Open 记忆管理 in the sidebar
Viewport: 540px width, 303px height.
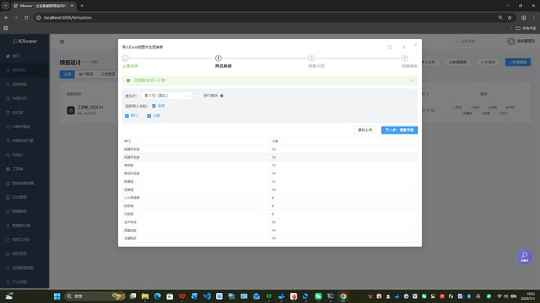pyautogui.click(x=24, y=198)
